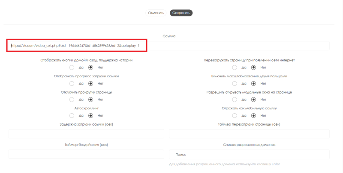Click the Отменить button
The image size is (343, 173).
(x=156, y=13)
